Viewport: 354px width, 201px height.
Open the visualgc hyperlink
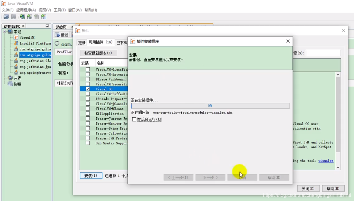pos(326,161)
